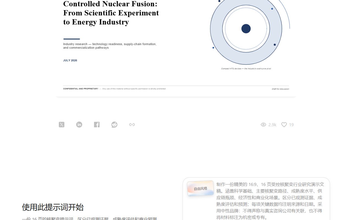Share the deck on X (Twitter)

pyautogui.click(x=62, y=125)
